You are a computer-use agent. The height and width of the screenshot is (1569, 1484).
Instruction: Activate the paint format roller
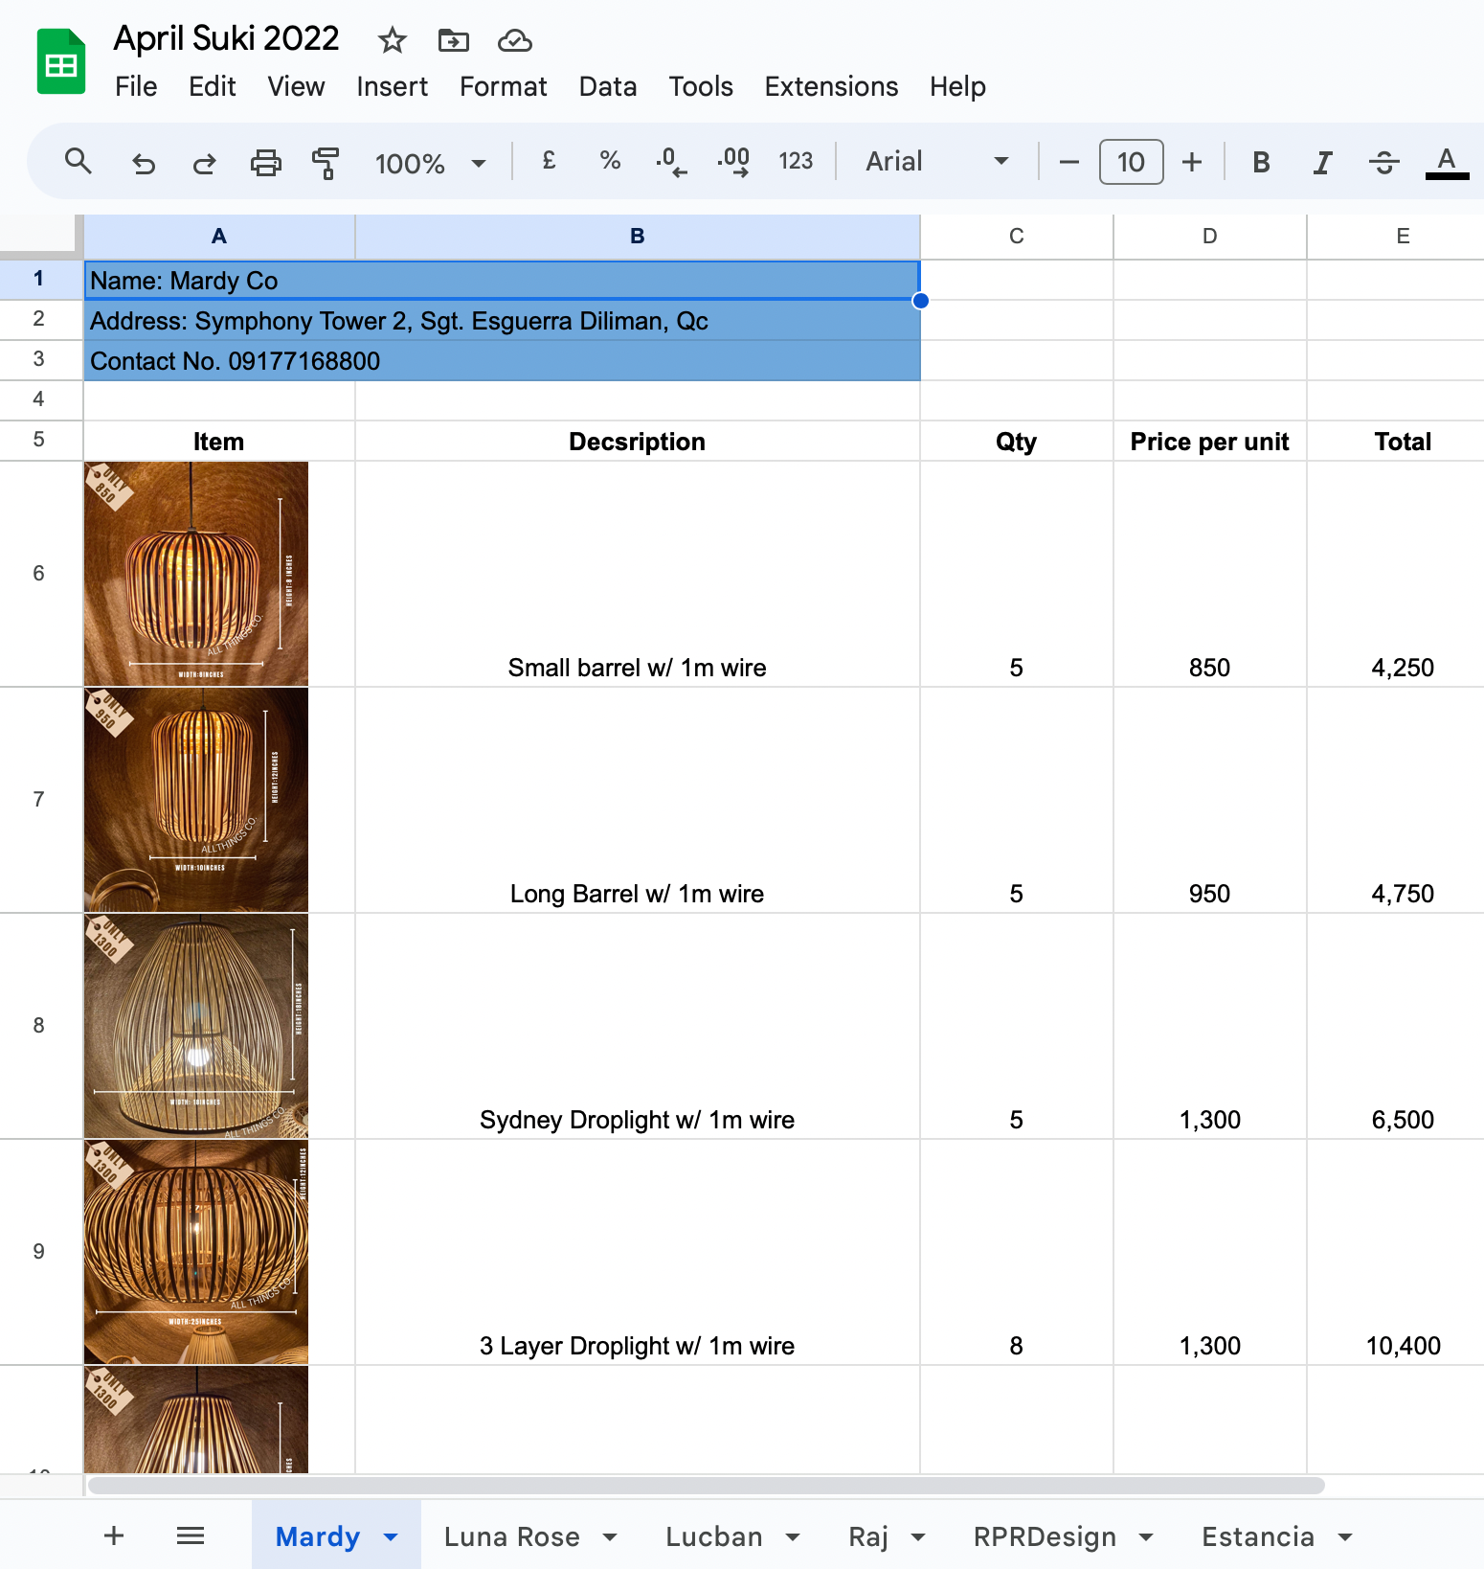coord(326,163)
